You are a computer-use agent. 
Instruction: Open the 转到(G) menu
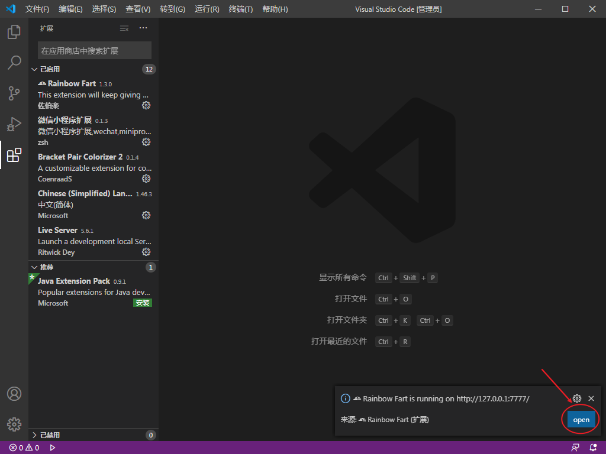tap(172, 9)
